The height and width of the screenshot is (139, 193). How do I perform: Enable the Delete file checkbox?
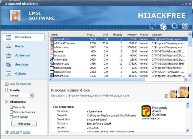[x=11, y=107]
